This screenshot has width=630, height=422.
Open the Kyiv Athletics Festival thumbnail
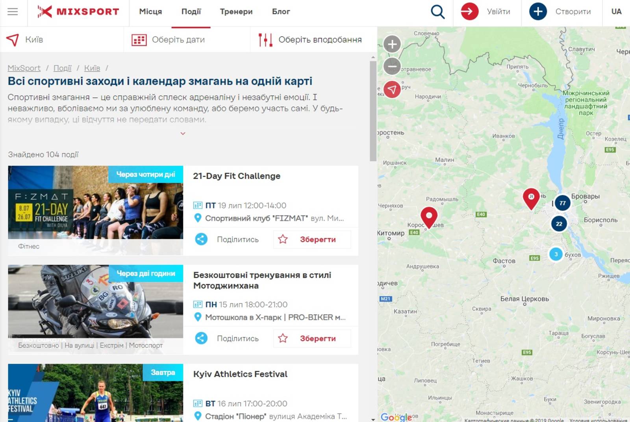tap(95, 393)
